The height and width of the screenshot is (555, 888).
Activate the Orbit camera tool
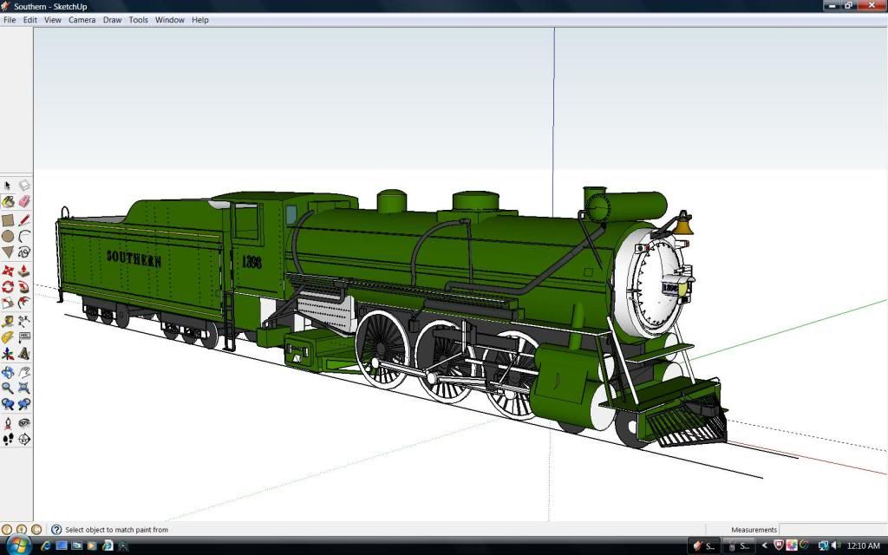click(x=7, y=372)
